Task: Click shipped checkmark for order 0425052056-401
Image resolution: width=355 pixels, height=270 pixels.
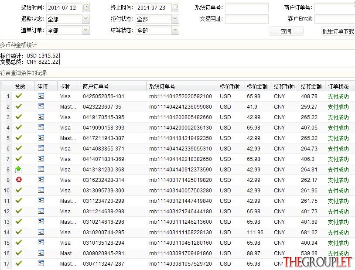Action: click(x=19, y=96)
